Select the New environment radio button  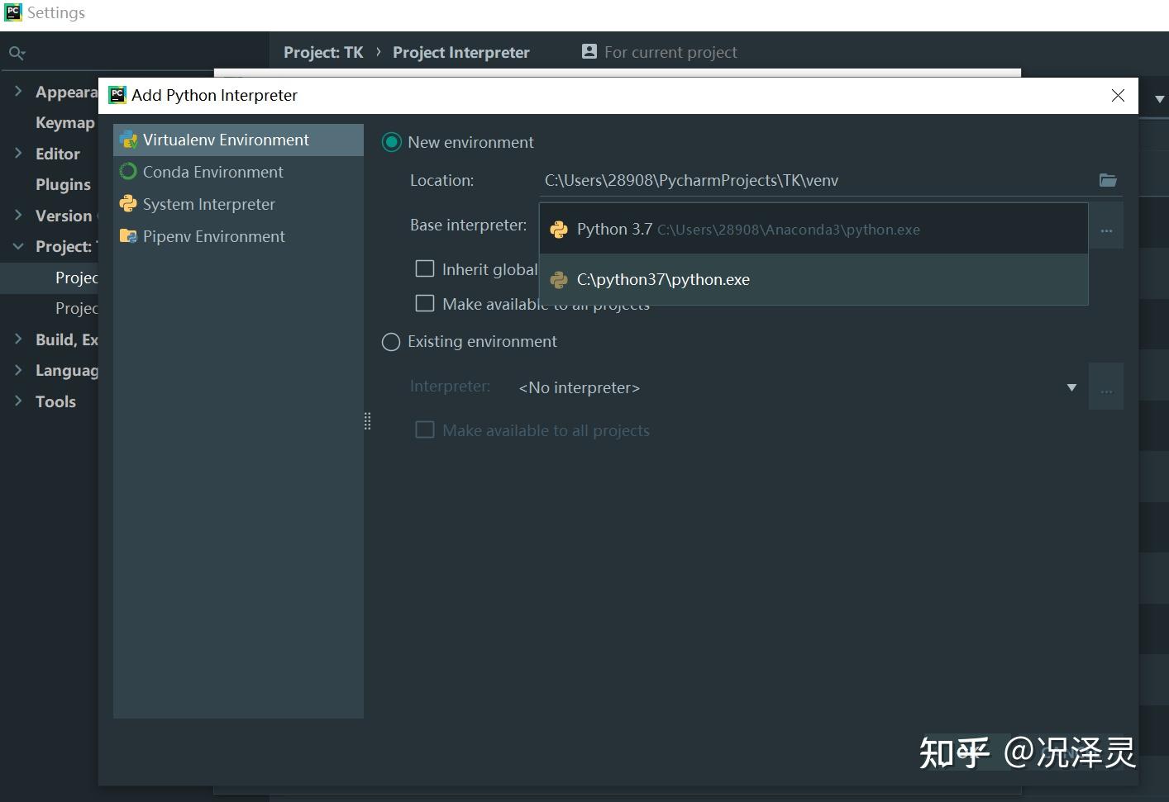coord(391,142)
